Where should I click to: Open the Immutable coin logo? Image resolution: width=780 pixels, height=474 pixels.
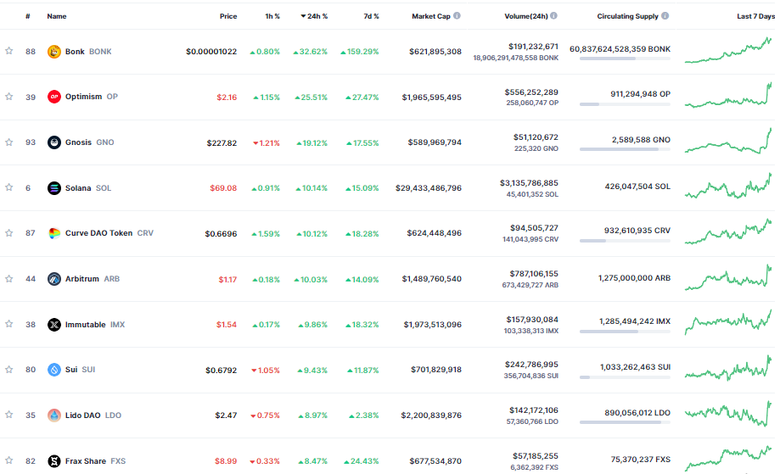pyautogui.click(x=53, y=325)
